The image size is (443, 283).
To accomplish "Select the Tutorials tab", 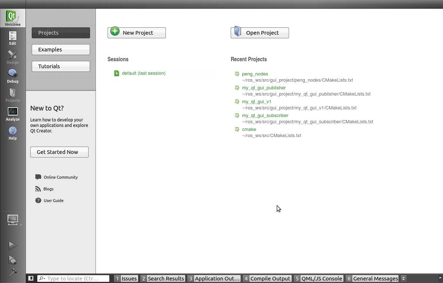I will coord(61,66).
